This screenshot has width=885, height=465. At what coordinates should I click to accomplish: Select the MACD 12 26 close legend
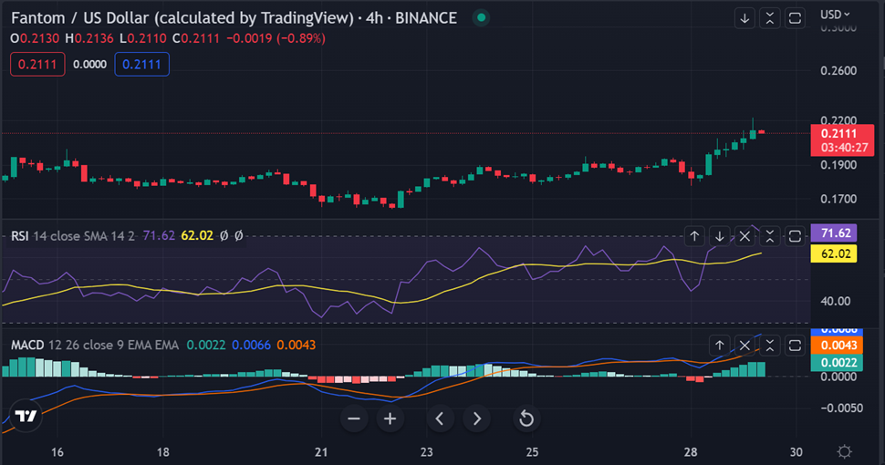point(95,345)
